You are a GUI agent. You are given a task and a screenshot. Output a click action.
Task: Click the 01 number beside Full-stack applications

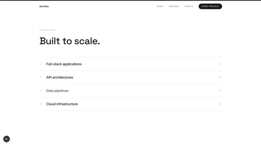[x=40, y=64]
